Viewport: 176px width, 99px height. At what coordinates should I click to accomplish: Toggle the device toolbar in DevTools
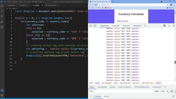click(95, 26)
